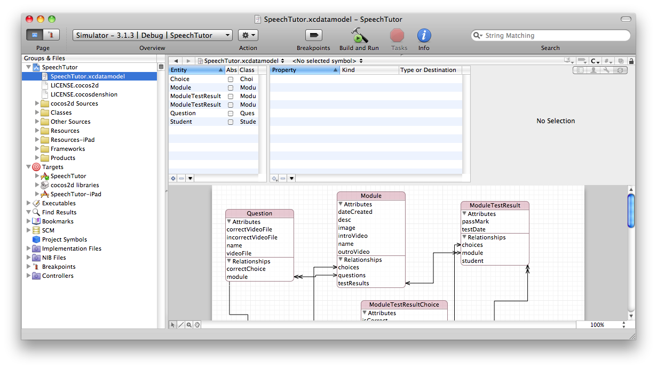Click the lock icon in navigation bar
The height and width of the screenshot is (369, 657).
coord(631,61)
